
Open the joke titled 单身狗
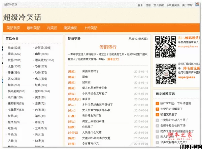tap(87, 99)
